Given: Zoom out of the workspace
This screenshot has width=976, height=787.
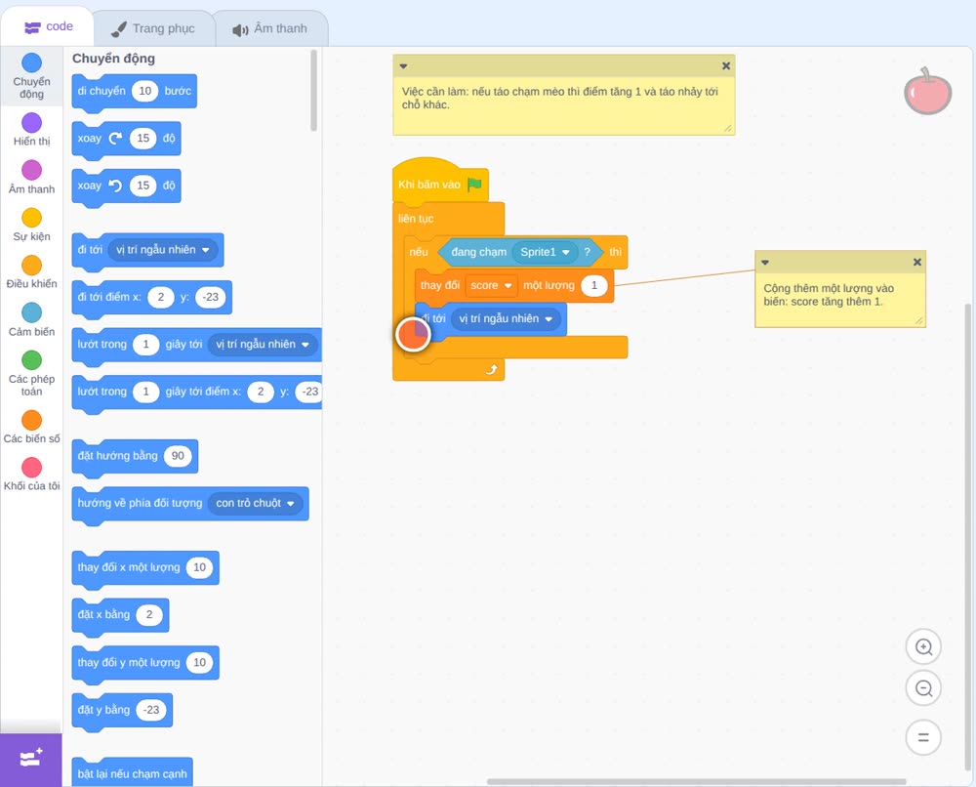Looking at the screenshot, I should tap(923, 688).
